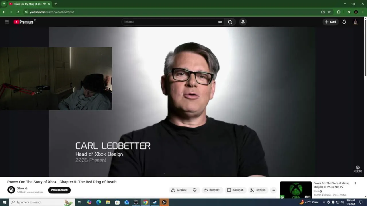
Task: Select the youtube.com URL in address bar
Action: click(x=52, y=12)
